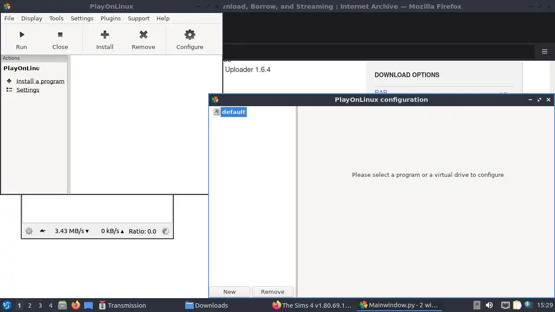Open the start menu icon in taskbar
Viewport: 555px width, 312px height.
pyautogui.click(x=7, y=305)
